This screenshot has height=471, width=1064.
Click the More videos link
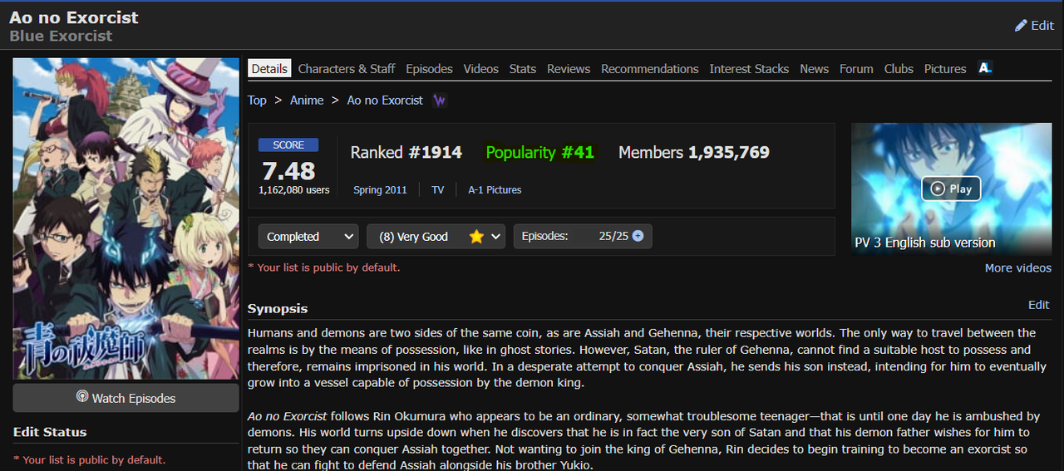tap(1018, 268)
